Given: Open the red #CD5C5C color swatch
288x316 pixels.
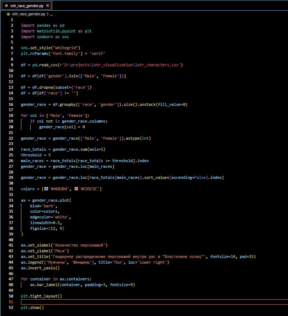Looking at the screenshot, I should pyautogui.click(x=76, y=189).
